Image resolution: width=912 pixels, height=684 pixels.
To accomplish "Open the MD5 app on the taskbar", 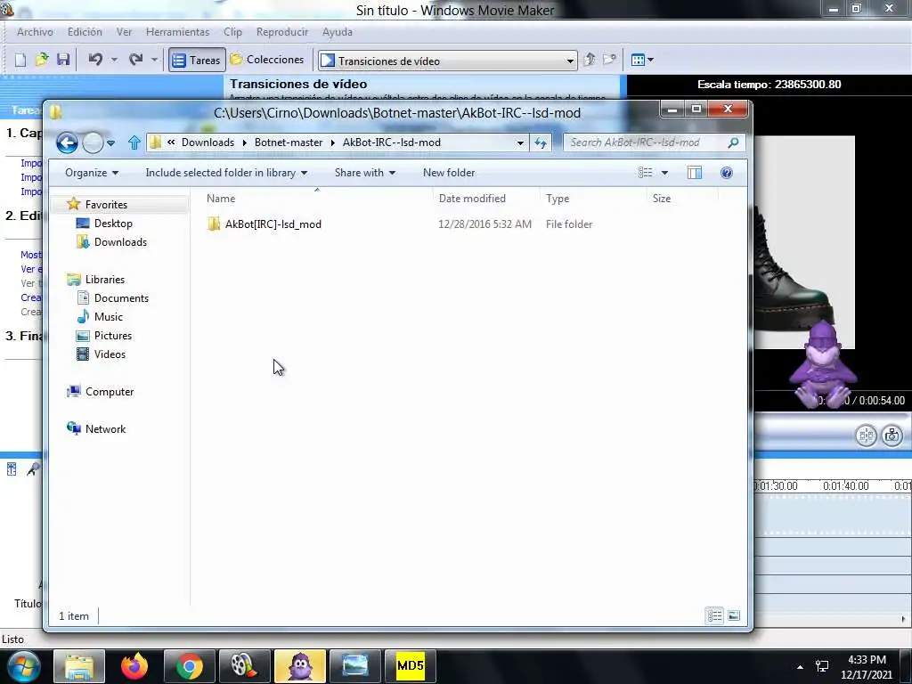I will coord(410,666).
